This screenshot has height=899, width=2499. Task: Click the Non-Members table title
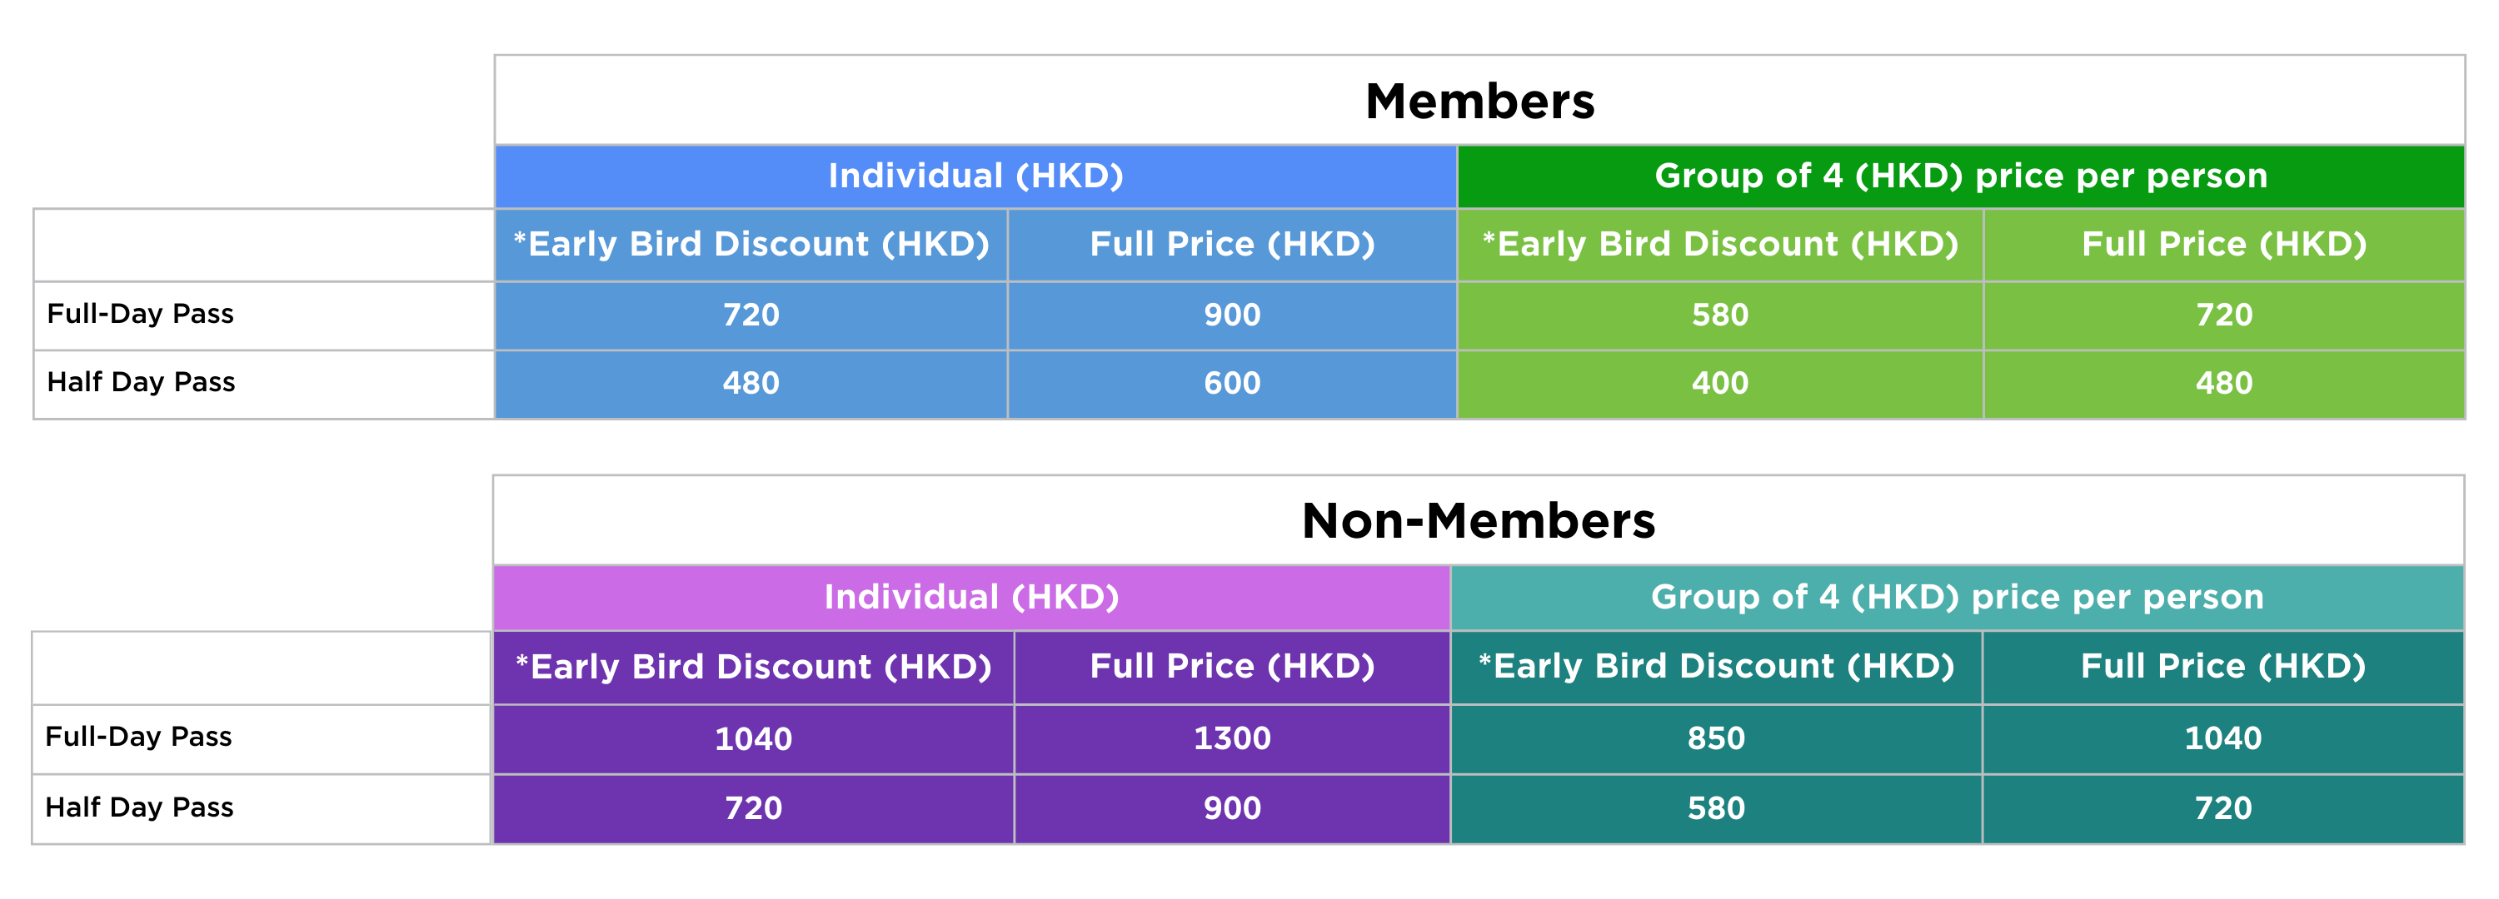click(1478, 521)
